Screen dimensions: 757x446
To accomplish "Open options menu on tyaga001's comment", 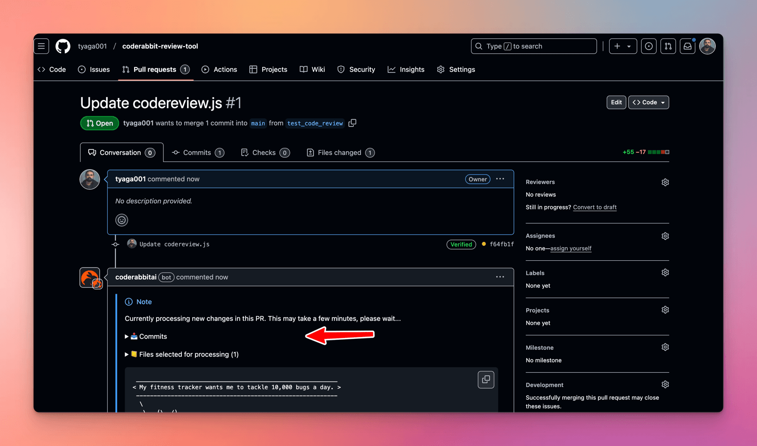I will coord(500,179).
